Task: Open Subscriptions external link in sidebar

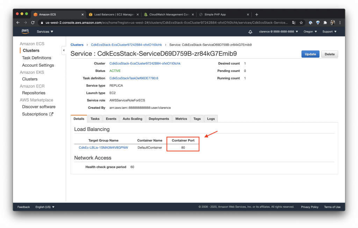Action: [x=38, y=114]
